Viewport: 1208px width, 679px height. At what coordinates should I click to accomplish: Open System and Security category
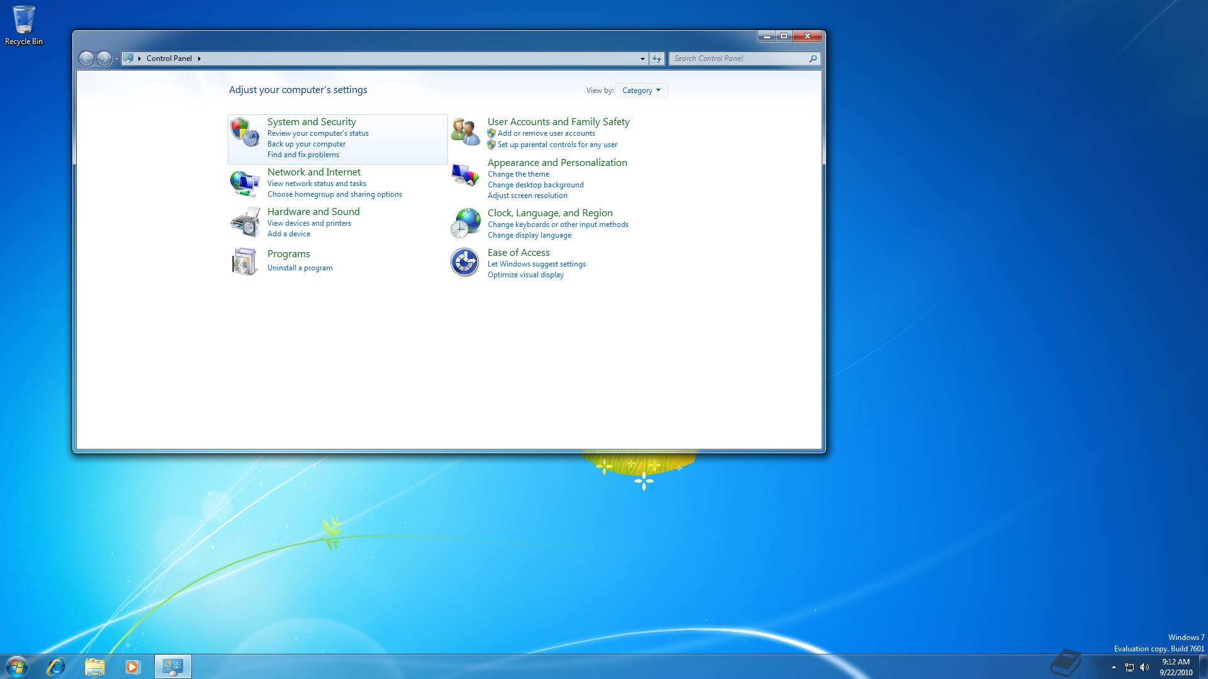click(311, 122)
